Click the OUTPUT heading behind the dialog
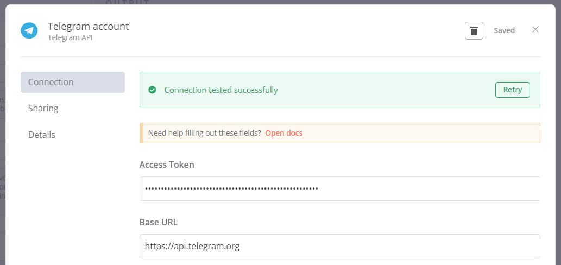Screen dimensions: 561x265 pyautogui.click(x=128, y=2)
